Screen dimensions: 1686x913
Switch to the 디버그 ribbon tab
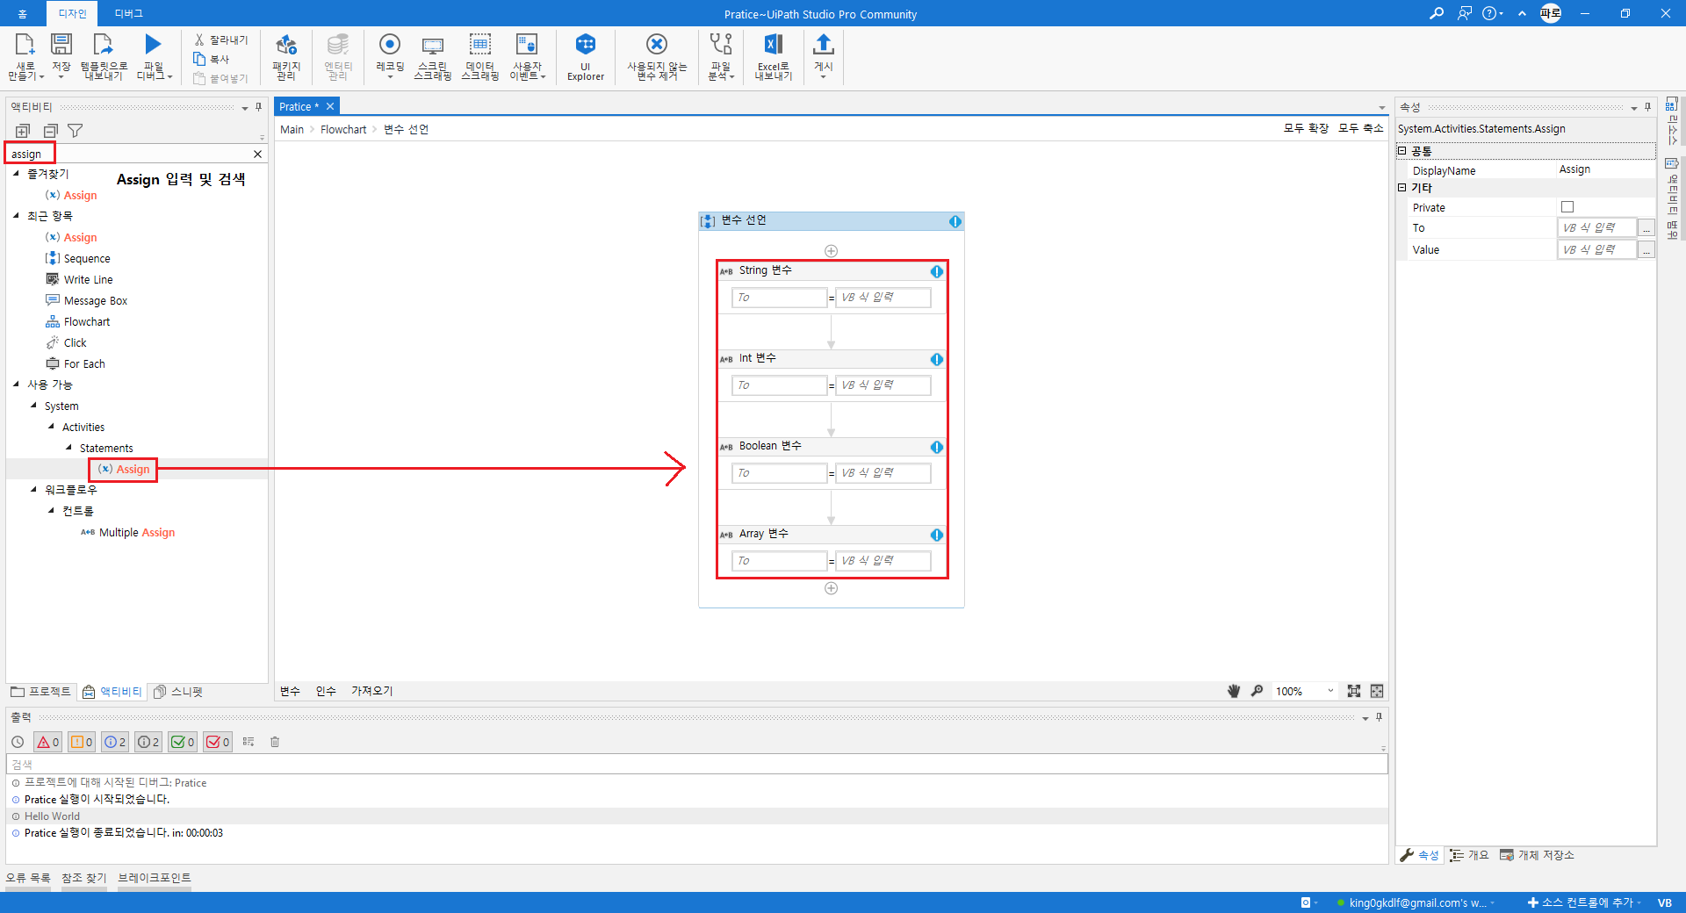[128, 14]
